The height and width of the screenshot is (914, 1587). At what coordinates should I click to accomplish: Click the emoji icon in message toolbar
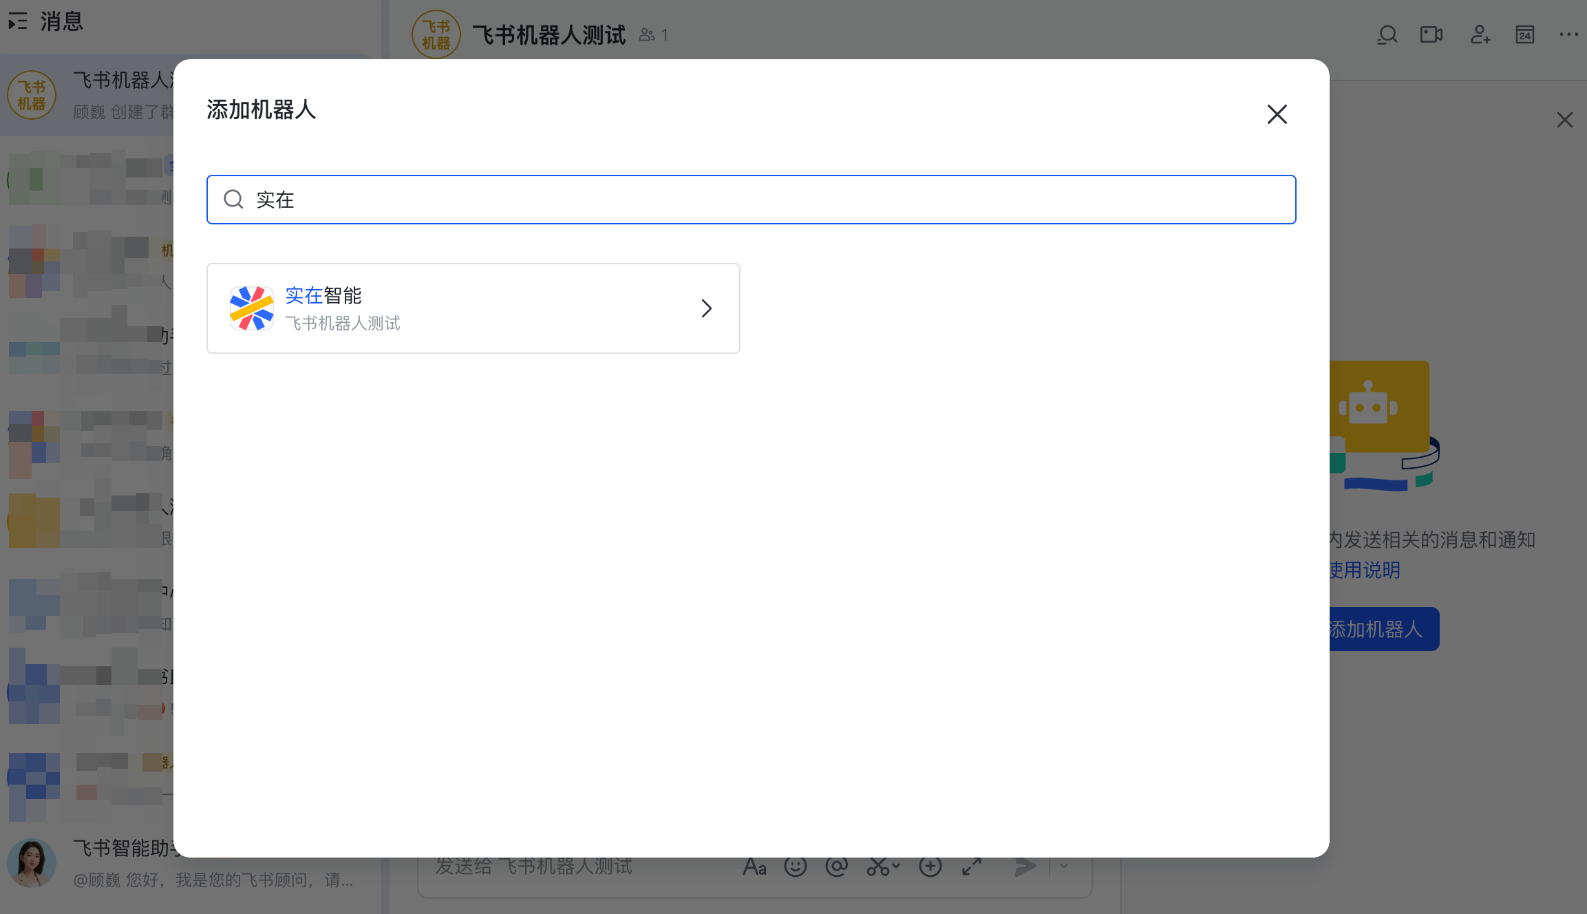tap(796, 866)
